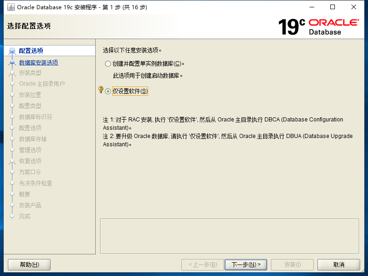Click the 配置类型 step in sidebar
Image resolution: width=368 pixels, height=276 pixels.
[30, 106]
